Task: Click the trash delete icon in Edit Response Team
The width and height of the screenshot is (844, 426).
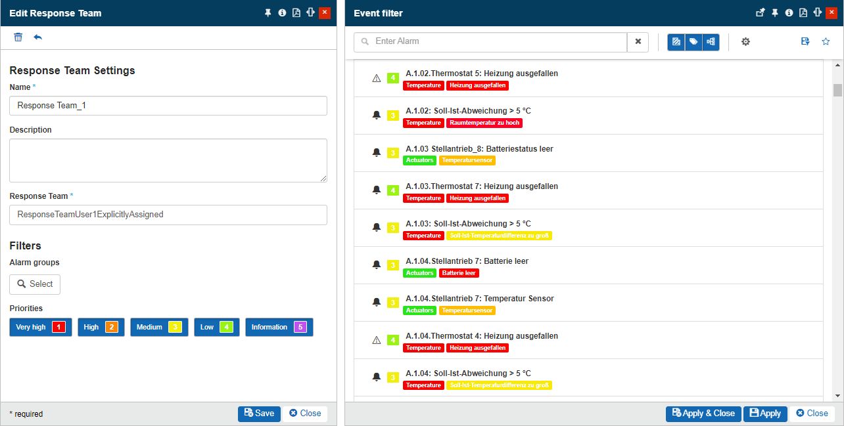Action: tap(18, 37)
